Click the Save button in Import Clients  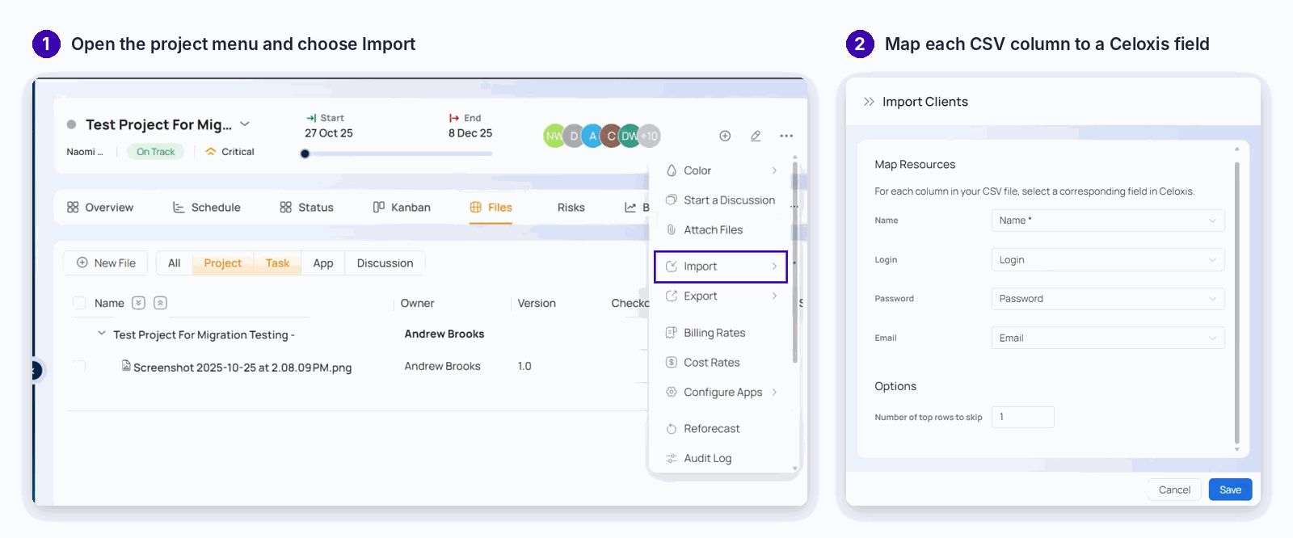click(x=1230, y=490)
